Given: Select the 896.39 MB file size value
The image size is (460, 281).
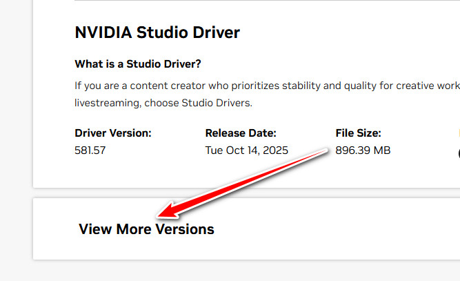Looking at the screenshot, I should click(363, 150).
